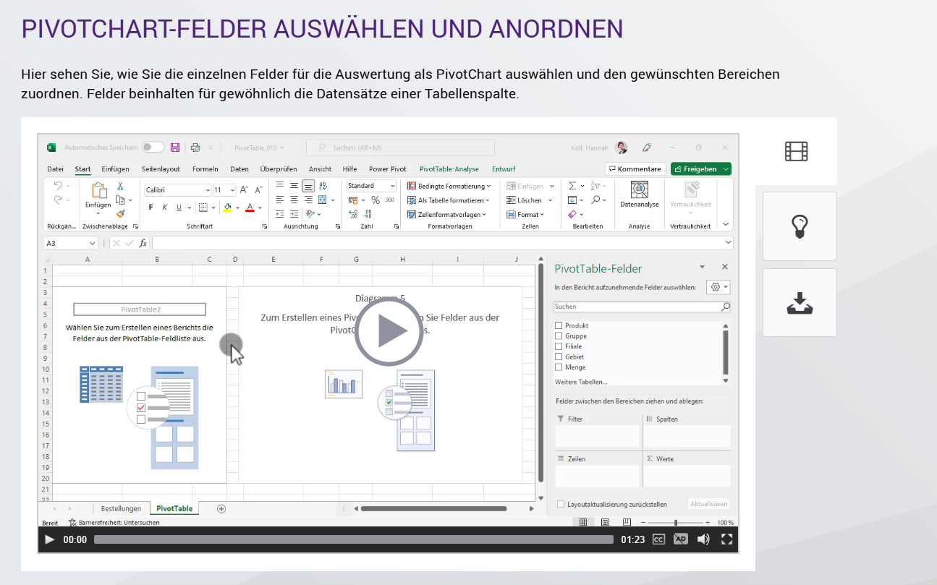Click the download tray icon
Viewport: 937px width, 585px height.
(x=800, y=303)
